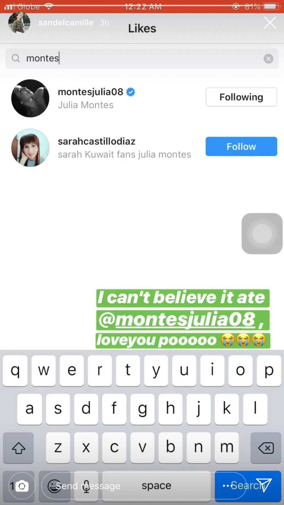Toggle Following for montesjulia08
Viewport: 284px width, 505px height.
tap(241, 97)
